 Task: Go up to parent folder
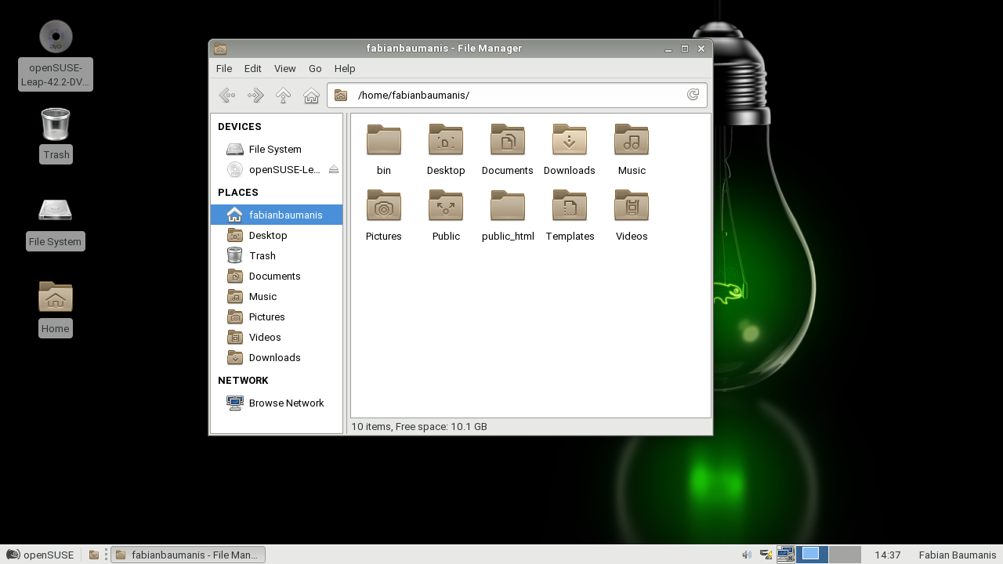pos(284,96)
